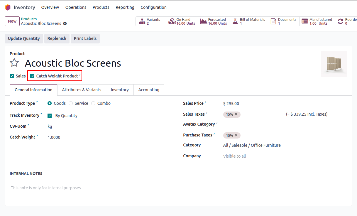The width and height of the screenshot is (357, 216).
Task: Open the Overview menu
Action: point(50,7)
